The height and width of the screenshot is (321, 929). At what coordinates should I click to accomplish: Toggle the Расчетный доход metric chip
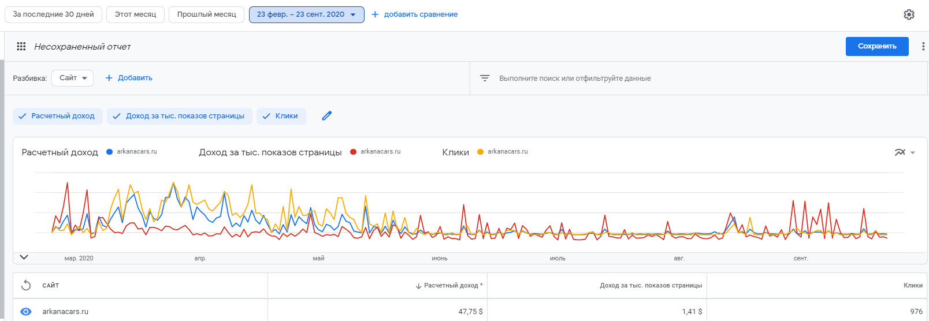[x=57, y=116]
